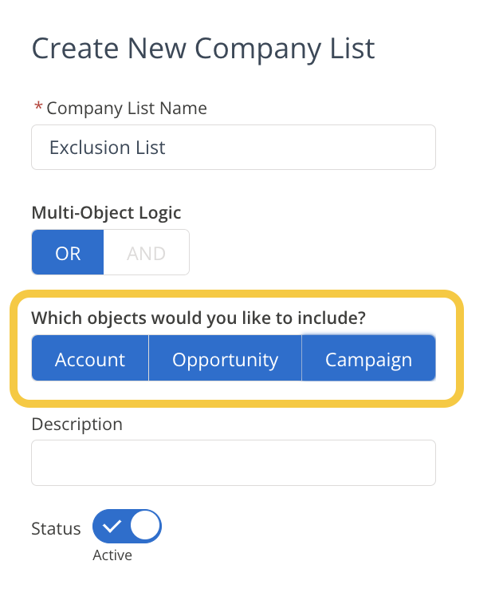Viewport: 499px width, 616px height.
Task: Select the OR logic option
Action: click(68, 253)
